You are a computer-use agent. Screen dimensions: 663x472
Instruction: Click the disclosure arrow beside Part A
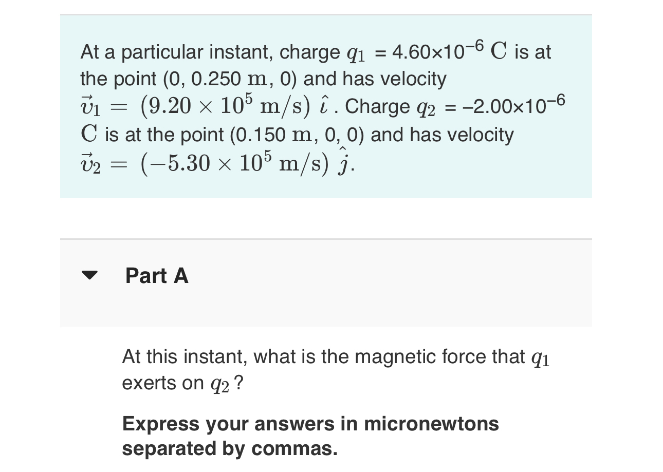pyautogui.click(x=90, y=276)
